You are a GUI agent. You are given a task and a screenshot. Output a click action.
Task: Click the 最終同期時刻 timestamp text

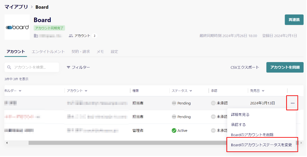tap(228, 36)
